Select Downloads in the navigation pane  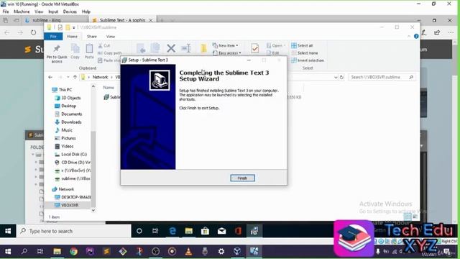68,122
